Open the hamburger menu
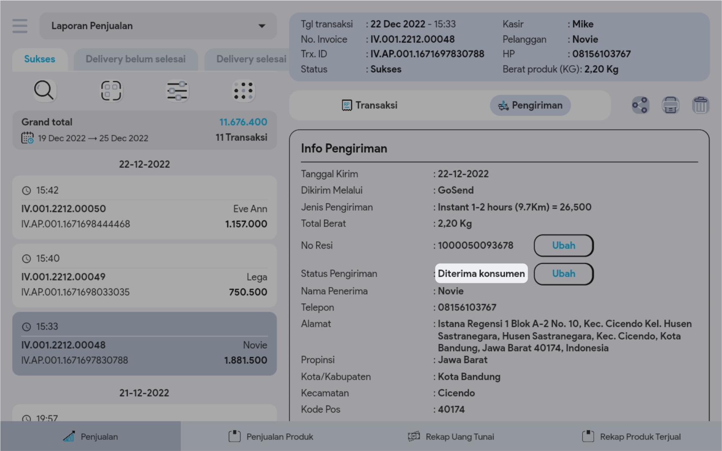This screenshot has height=451, width=722. click(x=20, y=26)
